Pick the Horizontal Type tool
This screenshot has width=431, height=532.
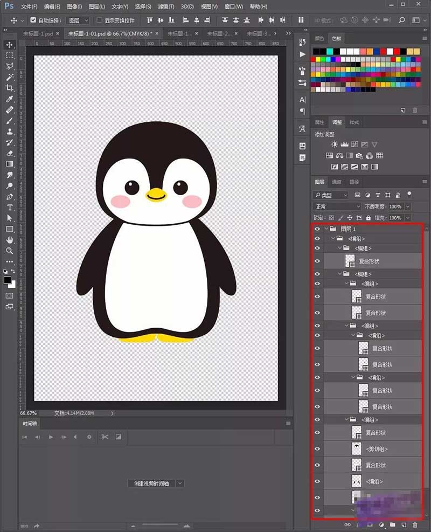10,208
